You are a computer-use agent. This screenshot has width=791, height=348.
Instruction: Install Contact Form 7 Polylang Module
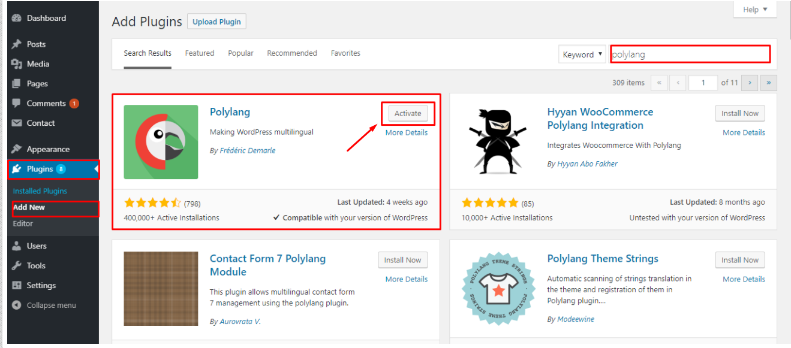point(402,260)
